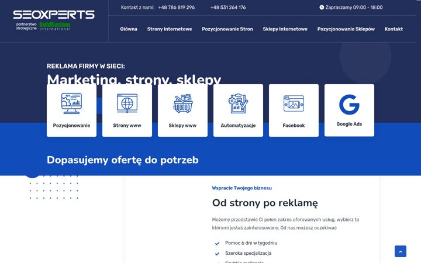Click the Automatyzacje card label
The height and width of the screenshot is (263, 421).
[x=238, y=125]
